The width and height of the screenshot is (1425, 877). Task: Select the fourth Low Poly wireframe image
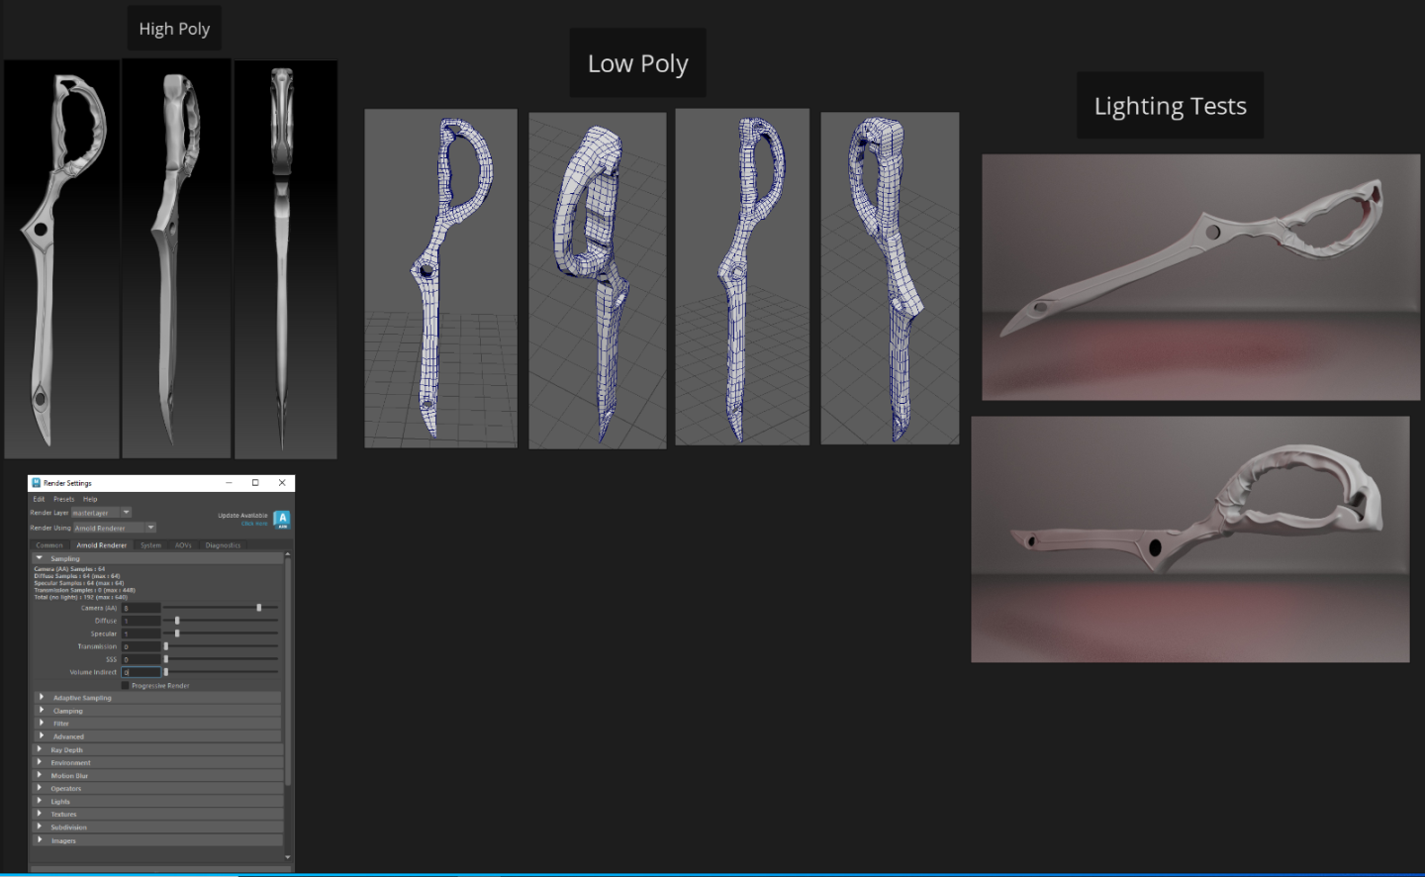tap(890, 278)
